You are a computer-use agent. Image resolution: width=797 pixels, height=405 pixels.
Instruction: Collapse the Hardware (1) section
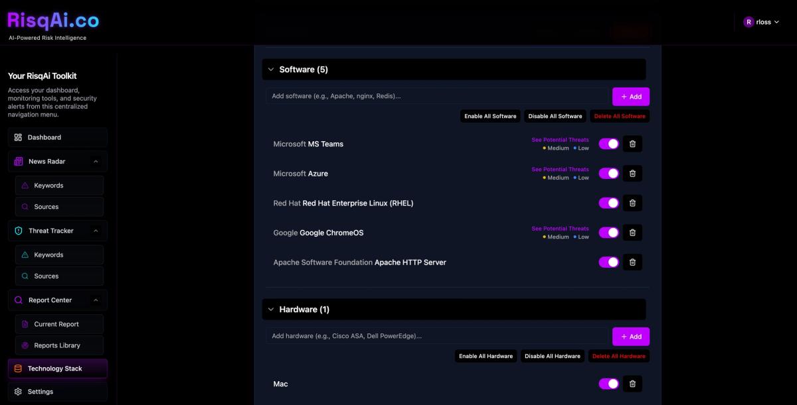(271, 310)
